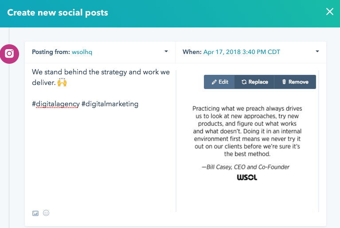This screenshot has height=228, width=340.
Task: Click the raised hands emoji in post text
Action: (62, 82)
